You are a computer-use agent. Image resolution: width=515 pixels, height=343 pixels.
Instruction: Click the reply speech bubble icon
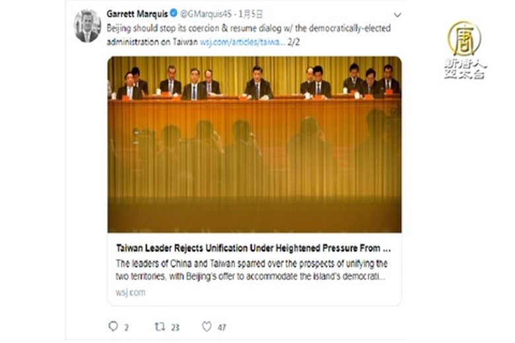112,326
